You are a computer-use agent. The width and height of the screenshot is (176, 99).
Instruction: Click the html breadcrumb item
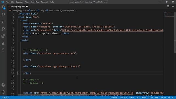pos(33,10)
